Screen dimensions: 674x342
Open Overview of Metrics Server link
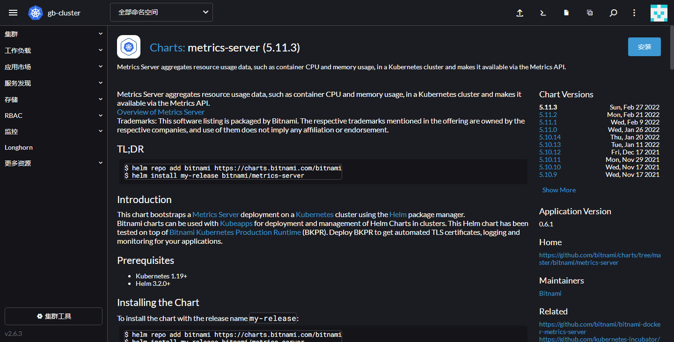pyautogui.click(x=161, y=112)
